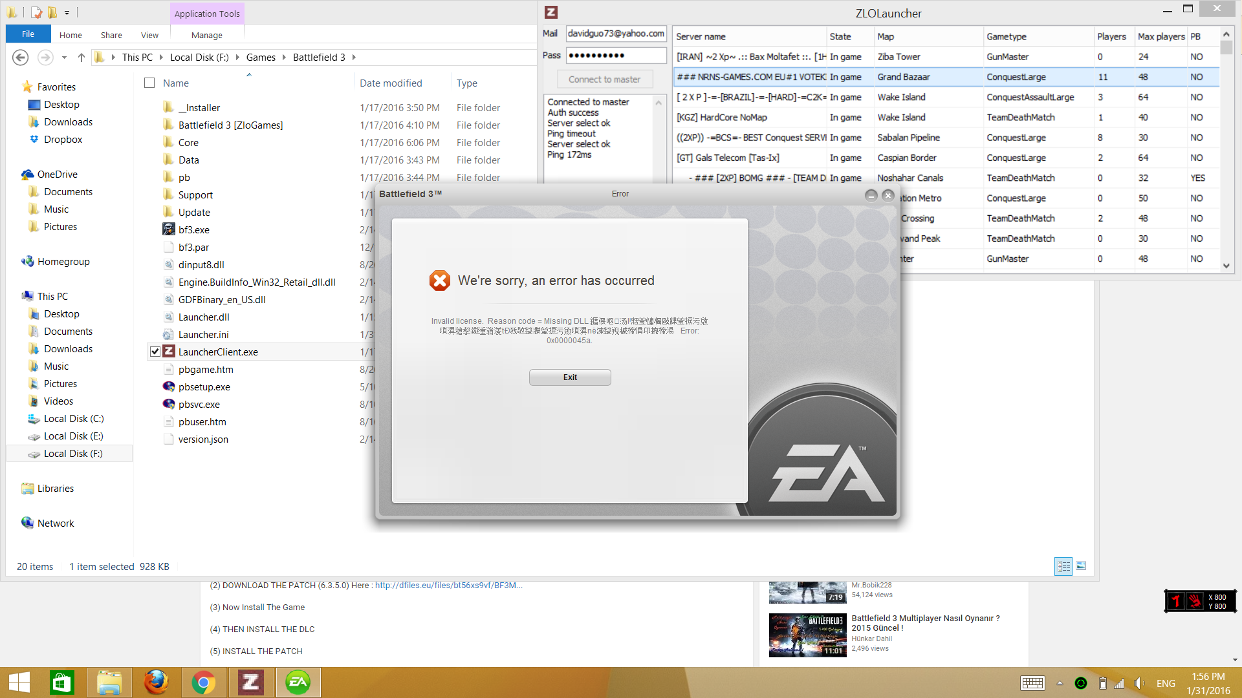
Task: Open Firefox from the taskbar
Action: click(x=156, y=682)
